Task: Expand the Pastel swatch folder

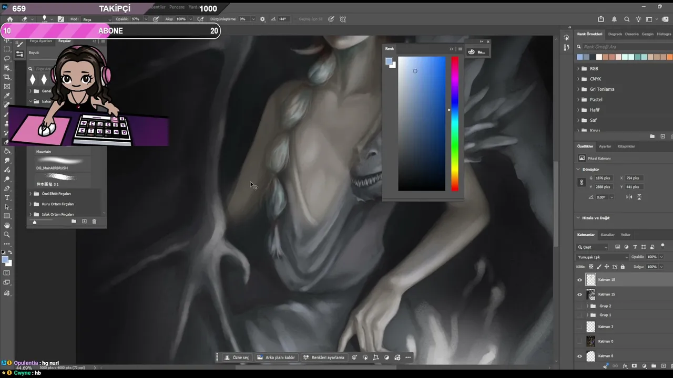Action: (578, 100)
